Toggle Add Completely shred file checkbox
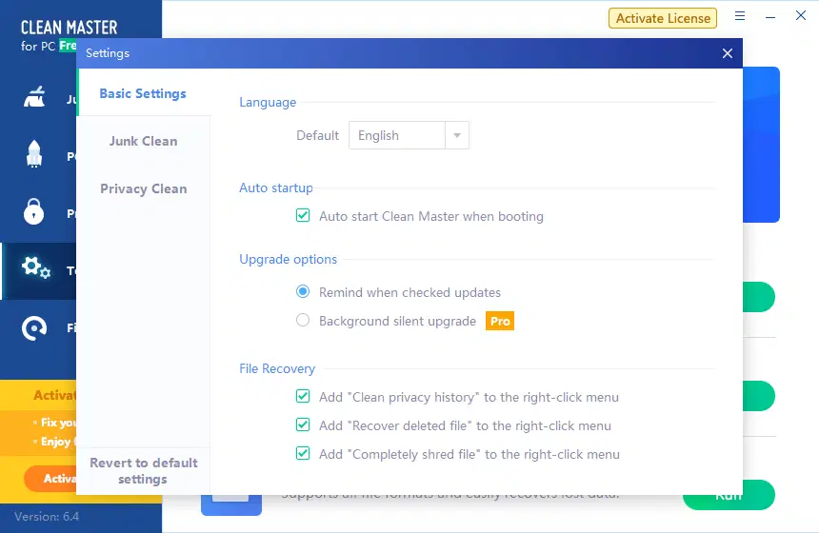This screenshot has height=533, width=819. (x=303, y=453)
